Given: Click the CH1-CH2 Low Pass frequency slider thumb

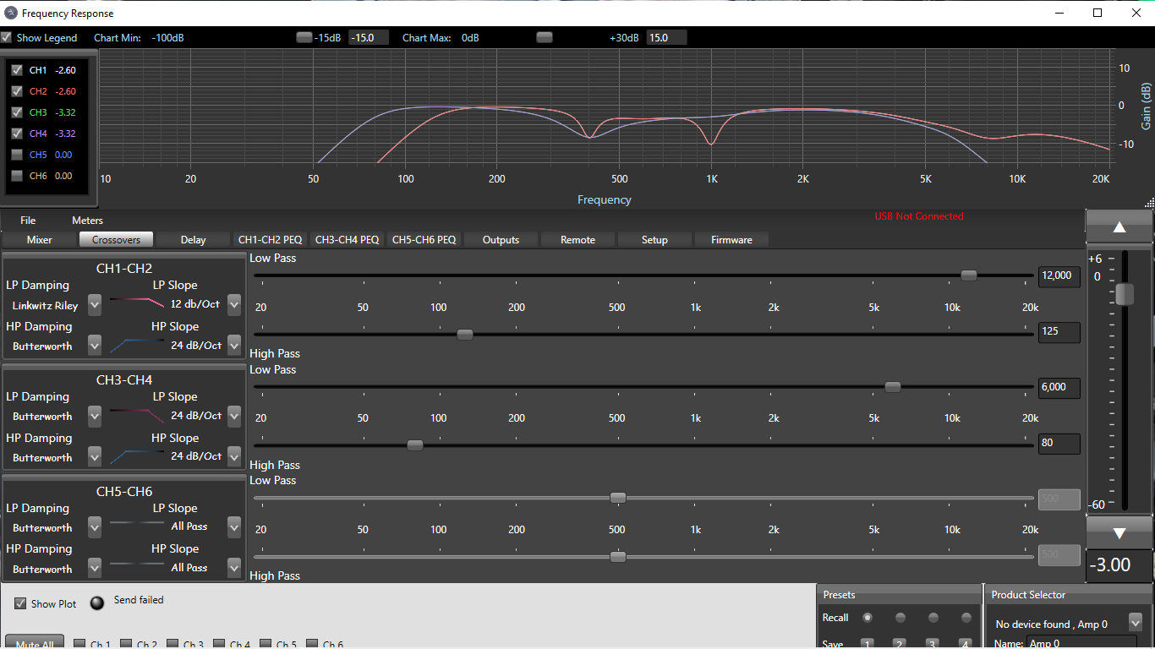Looking at the screenshot, I should tap(969, 275).
